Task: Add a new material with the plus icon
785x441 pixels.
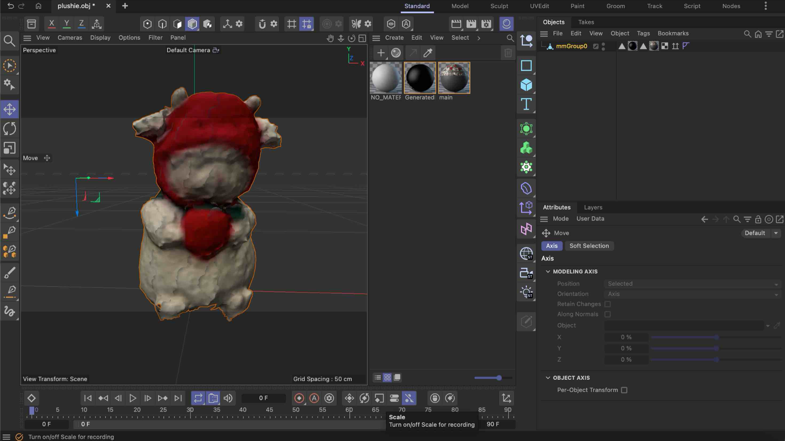Action: pos(381,53)
